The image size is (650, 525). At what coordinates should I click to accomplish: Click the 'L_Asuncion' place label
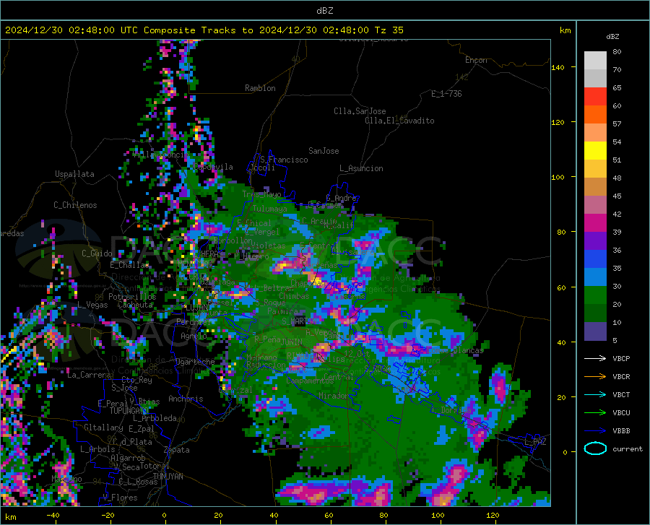[x=361, y=168]
